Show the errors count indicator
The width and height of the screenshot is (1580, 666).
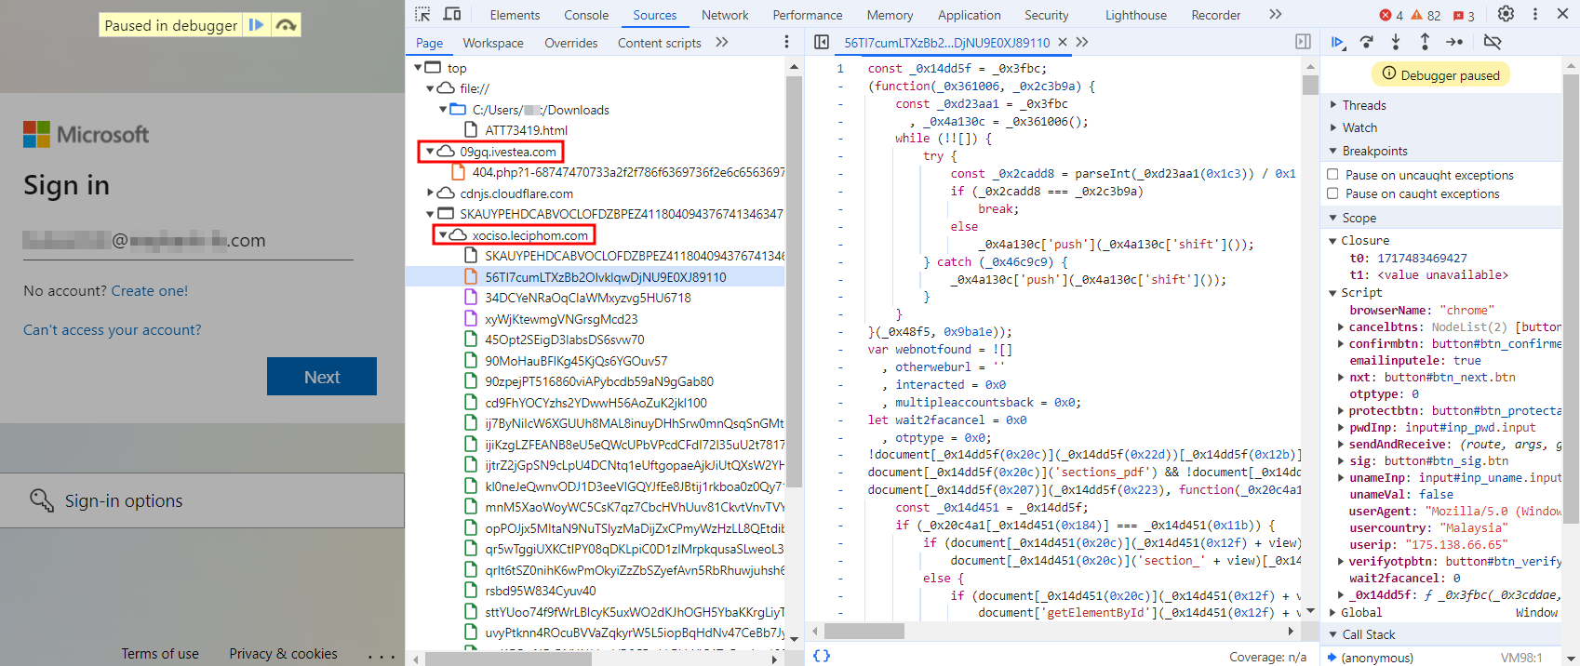[x=1391, y=15]
